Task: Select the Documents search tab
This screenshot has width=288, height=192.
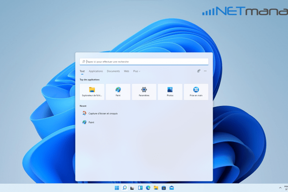Action: coord(113,71)
